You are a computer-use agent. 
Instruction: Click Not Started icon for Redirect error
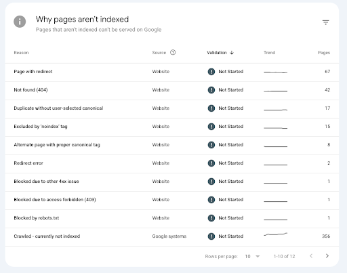coord(211,163)
